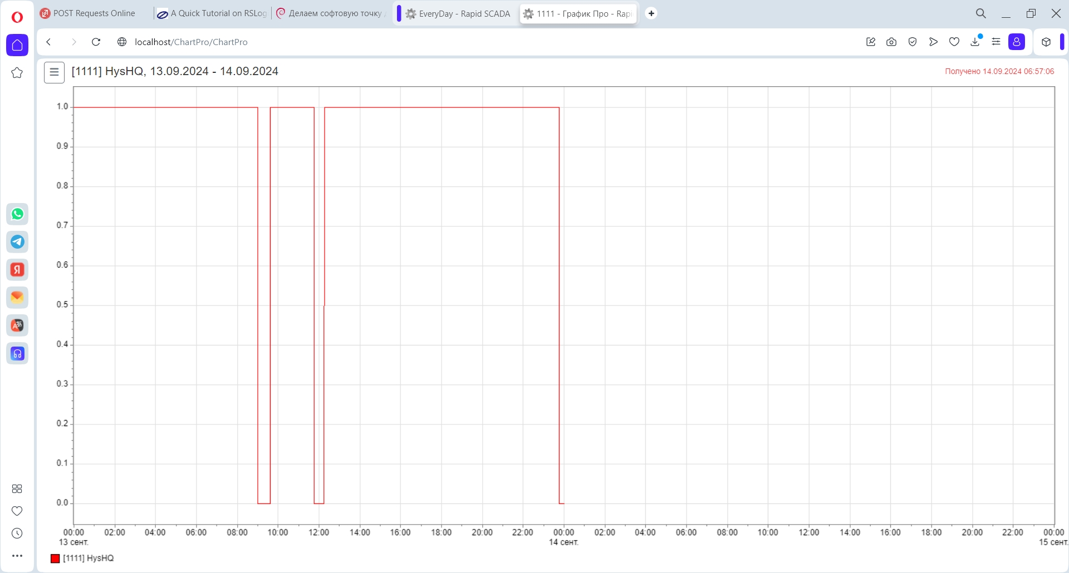Open the Aria AI sidebar icon

[x=17, y=325]
